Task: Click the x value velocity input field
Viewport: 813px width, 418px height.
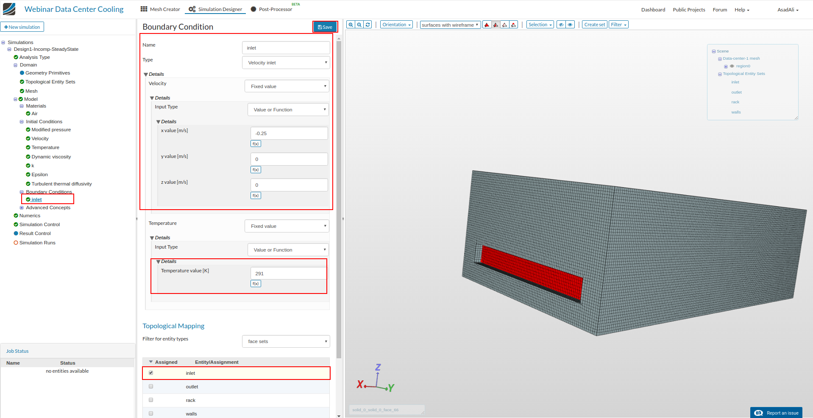Action: point(289,133)
